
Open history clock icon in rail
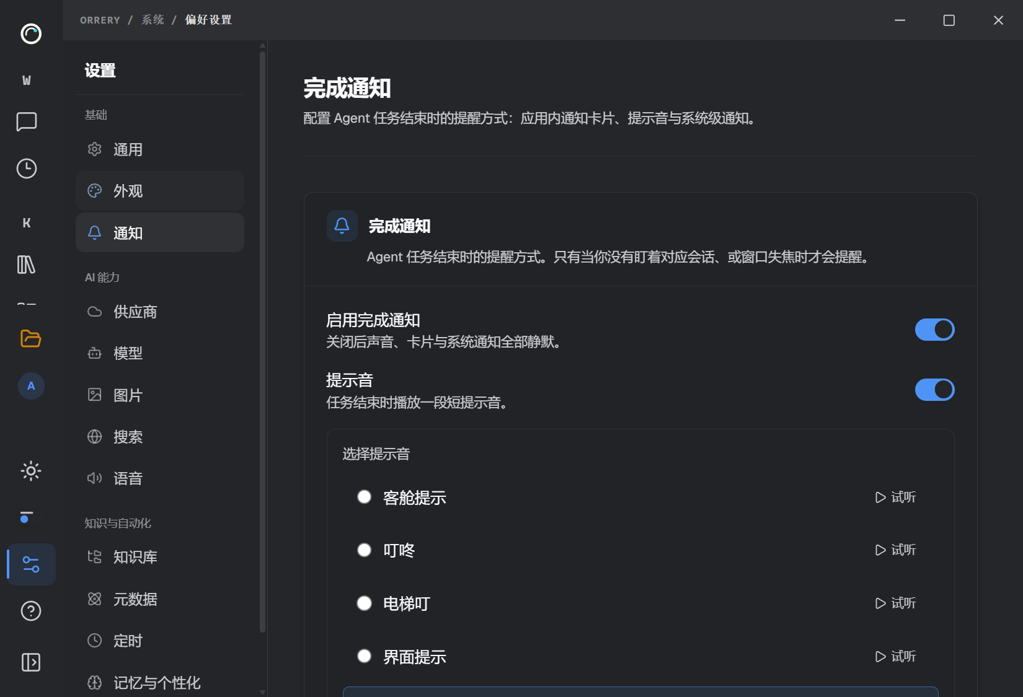click(x=27, y=169)
